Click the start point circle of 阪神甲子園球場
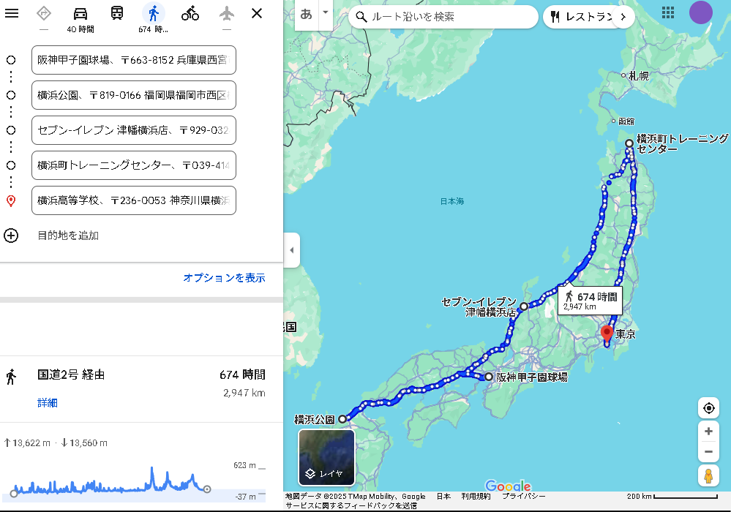This screenshot has width=731, height=512. [11, 60]
